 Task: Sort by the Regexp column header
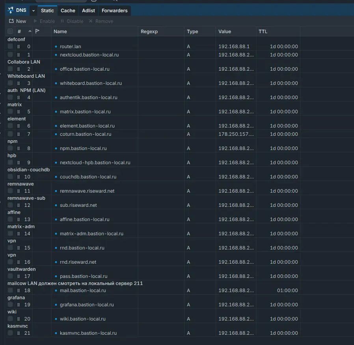(149, 32)
